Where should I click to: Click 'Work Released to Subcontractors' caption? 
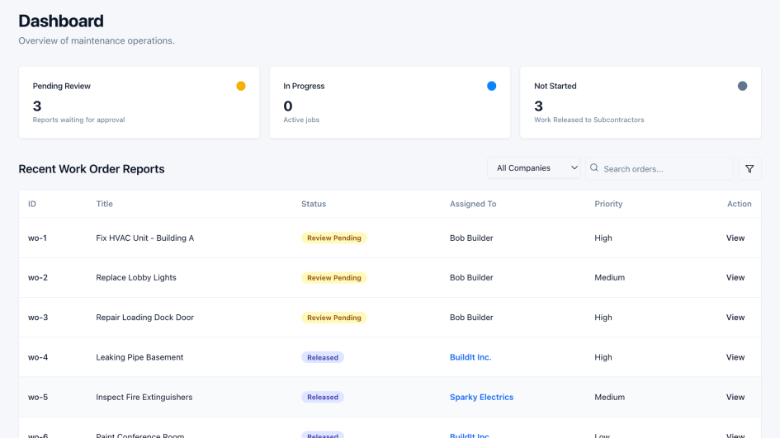589,120
